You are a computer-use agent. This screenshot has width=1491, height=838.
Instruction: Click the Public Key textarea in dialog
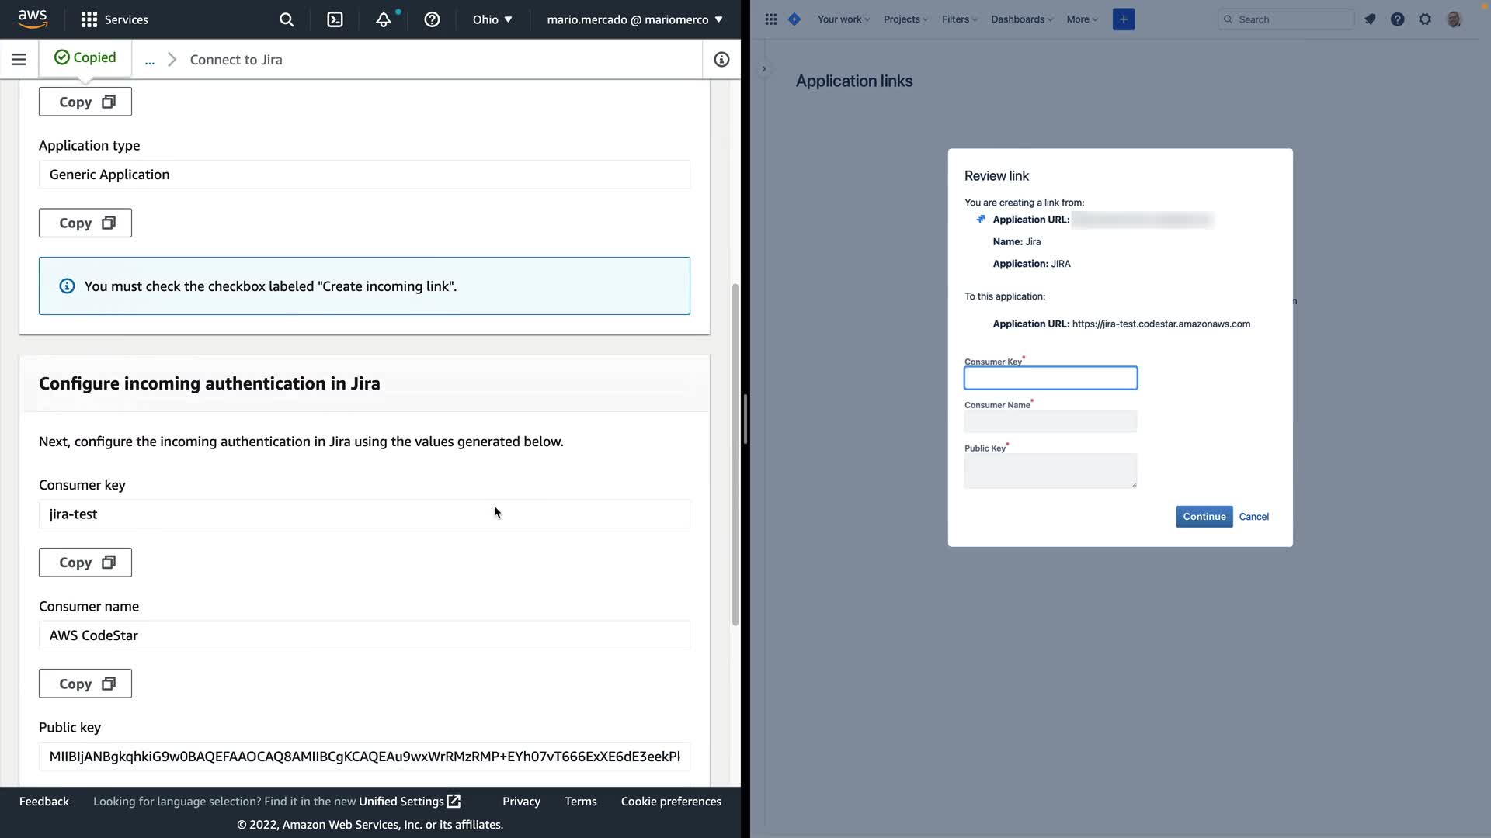(1050, 470)
